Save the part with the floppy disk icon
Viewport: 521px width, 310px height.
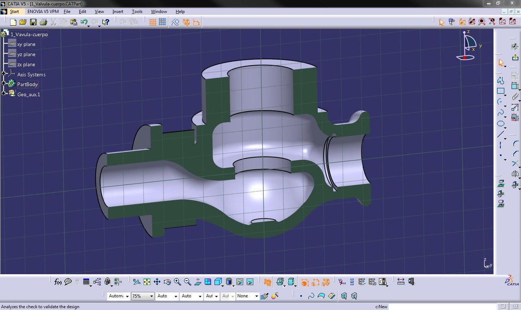(33, 22)
